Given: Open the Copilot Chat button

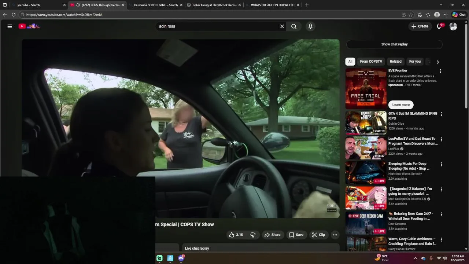Looking at the screenshot, I should [459, 15].
